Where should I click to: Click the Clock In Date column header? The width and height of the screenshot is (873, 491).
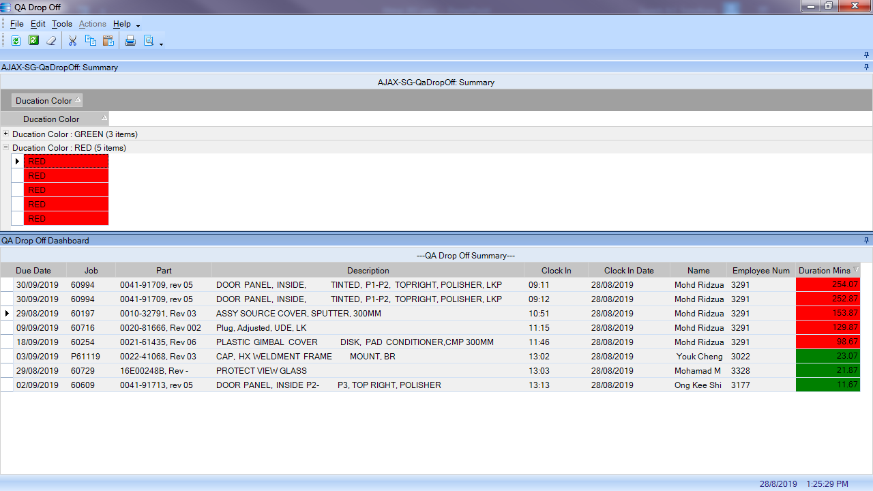(629, 271)
